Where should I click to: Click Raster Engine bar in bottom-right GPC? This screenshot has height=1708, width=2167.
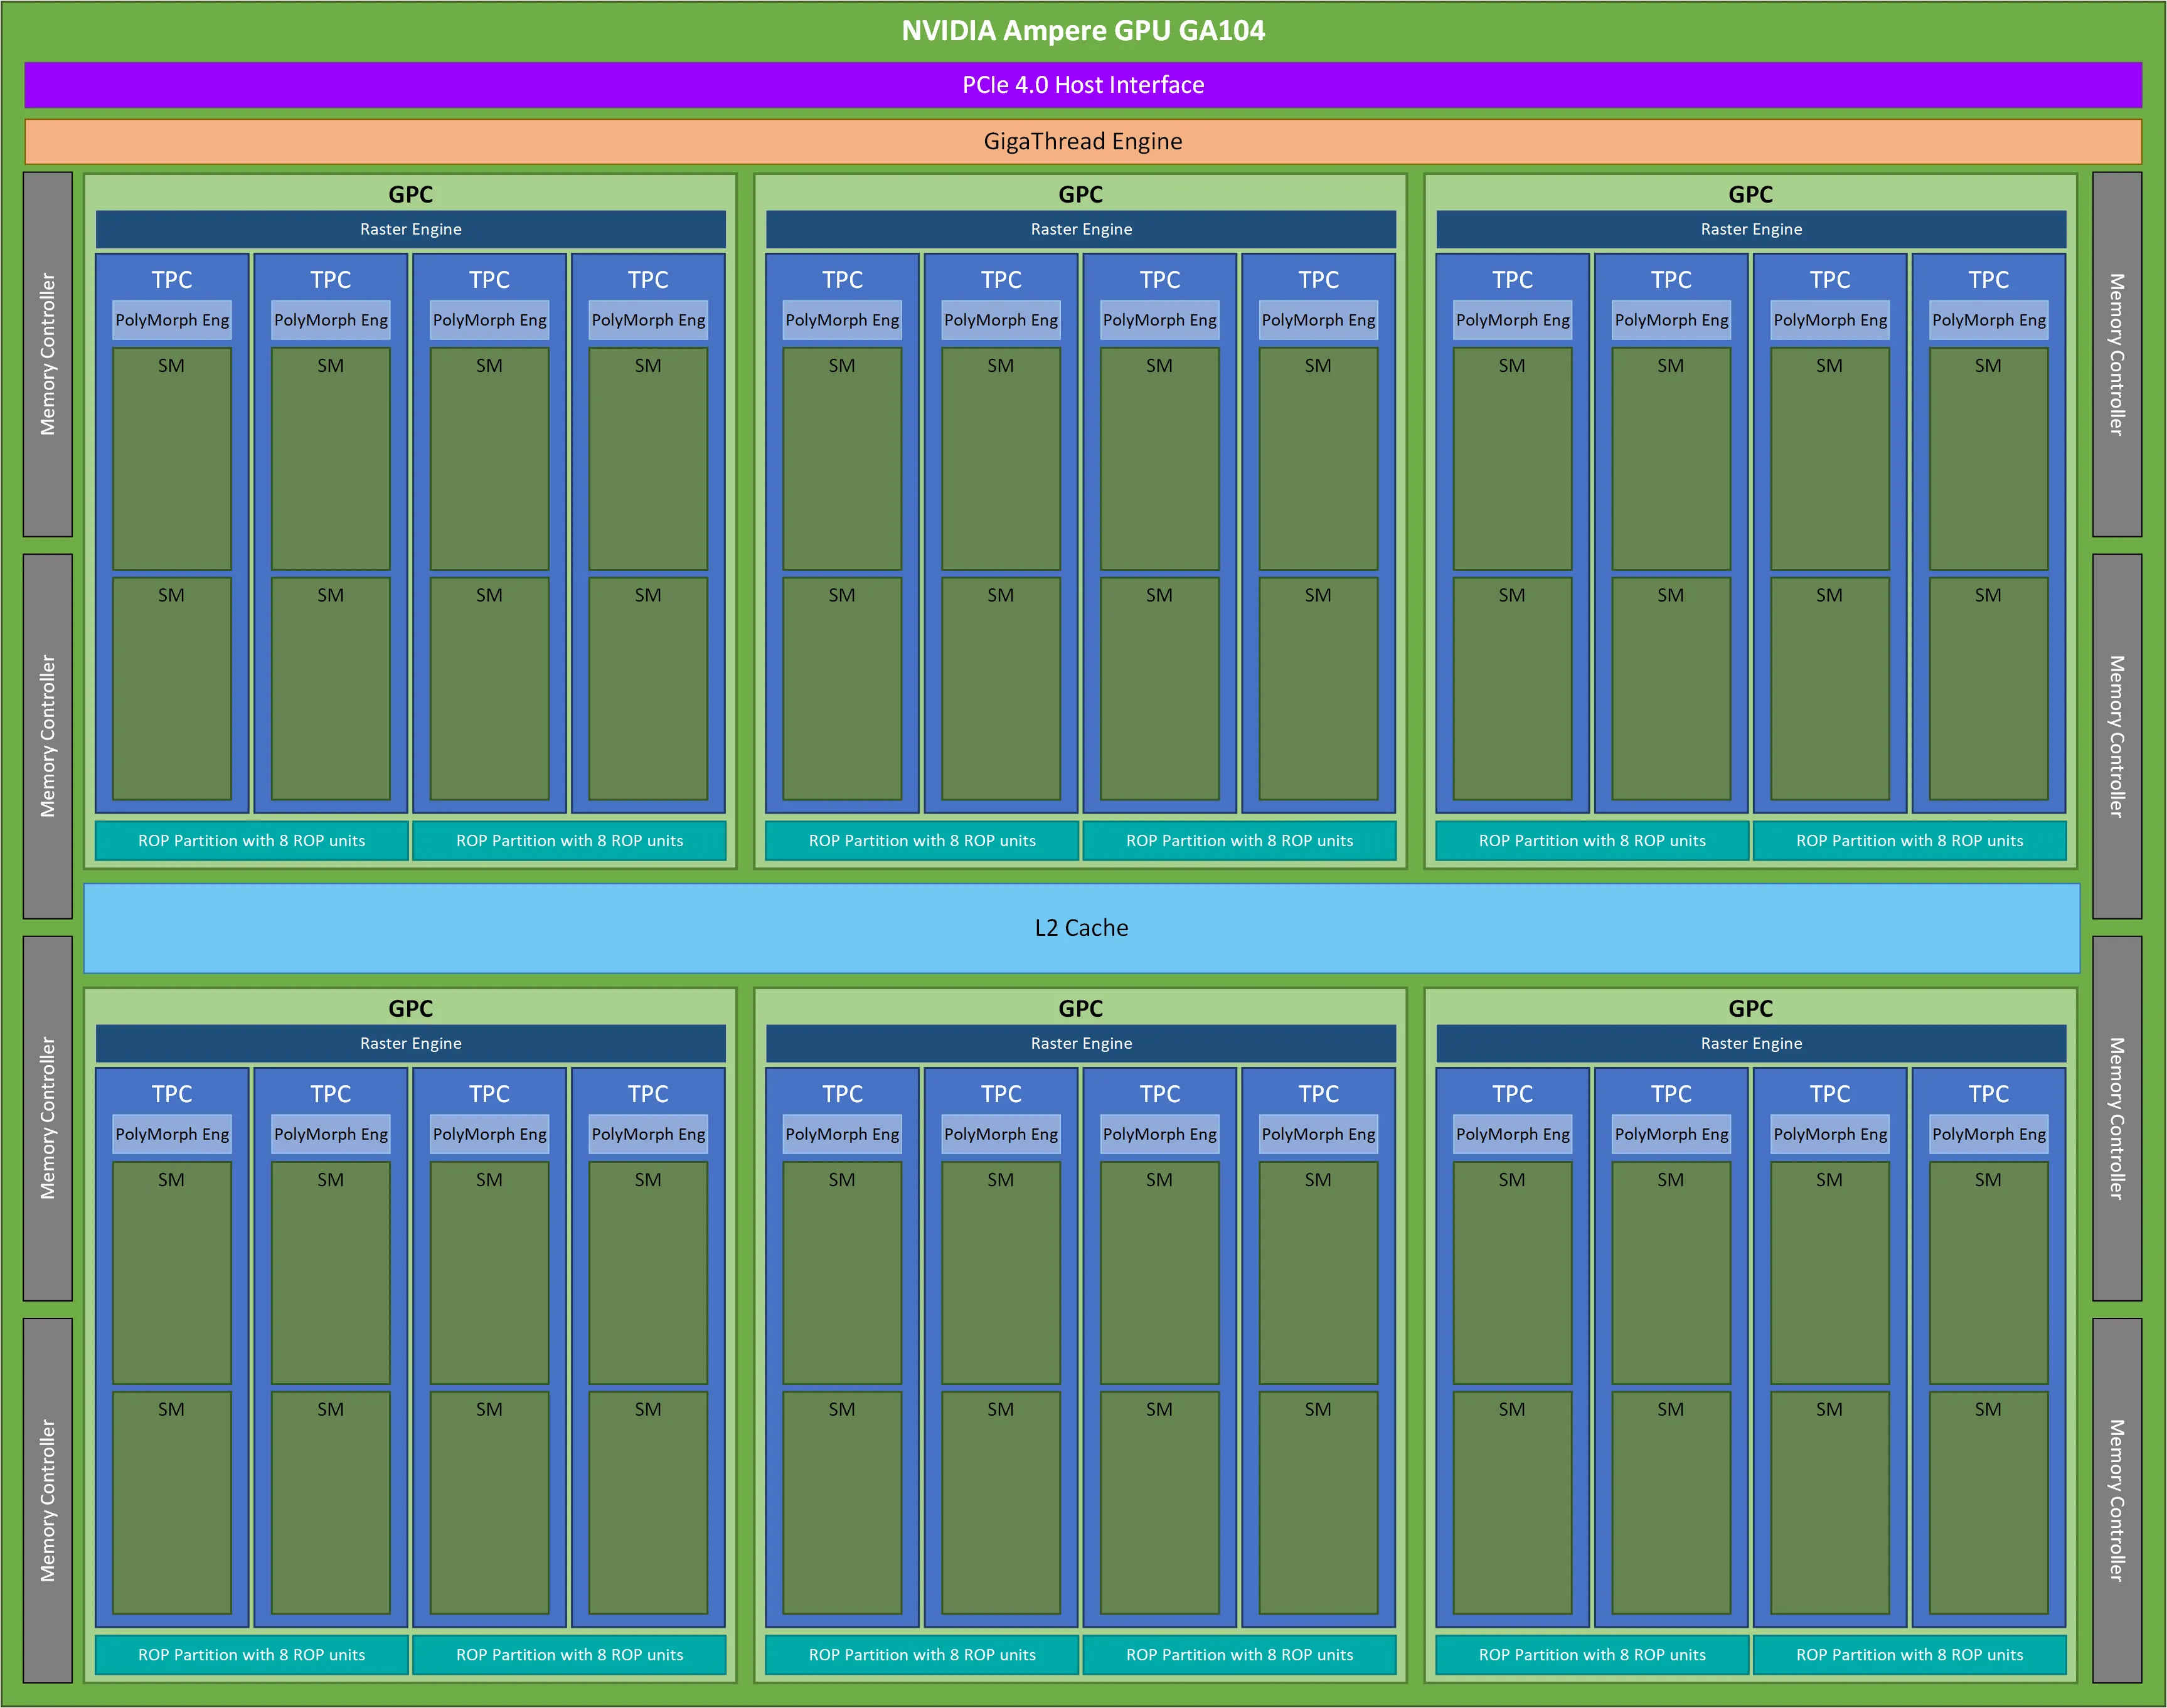tap(1751, 1043)
